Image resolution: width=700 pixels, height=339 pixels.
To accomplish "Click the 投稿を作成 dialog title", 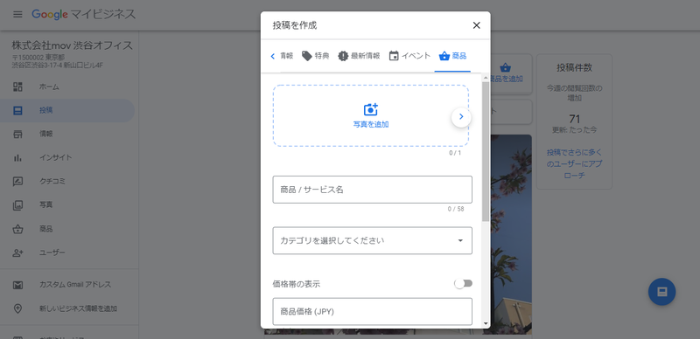I will click(x=295, y=25).
